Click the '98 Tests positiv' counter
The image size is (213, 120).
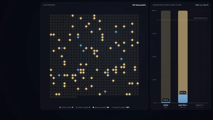coord(139,5)
